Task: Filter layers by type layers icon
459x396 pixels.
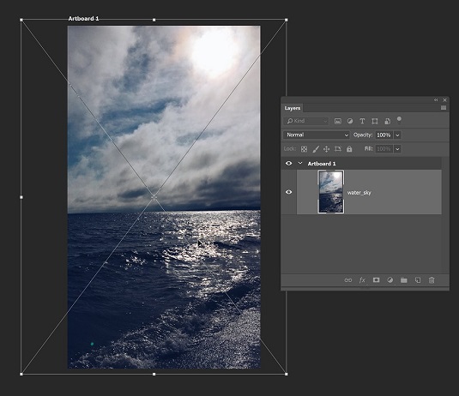Action: [x=362, y=121]
